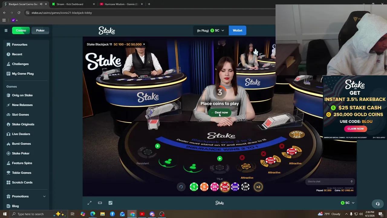Switch to Hurricane Wisdom YouTube tab
Image resolution: width=387 pixels, height=218 pixels.
click(x=121, y=4)
